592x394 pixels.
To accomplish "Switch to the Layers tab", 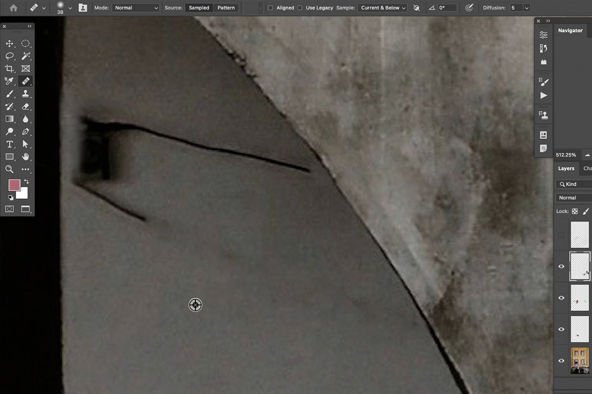I will pos(566,168).
